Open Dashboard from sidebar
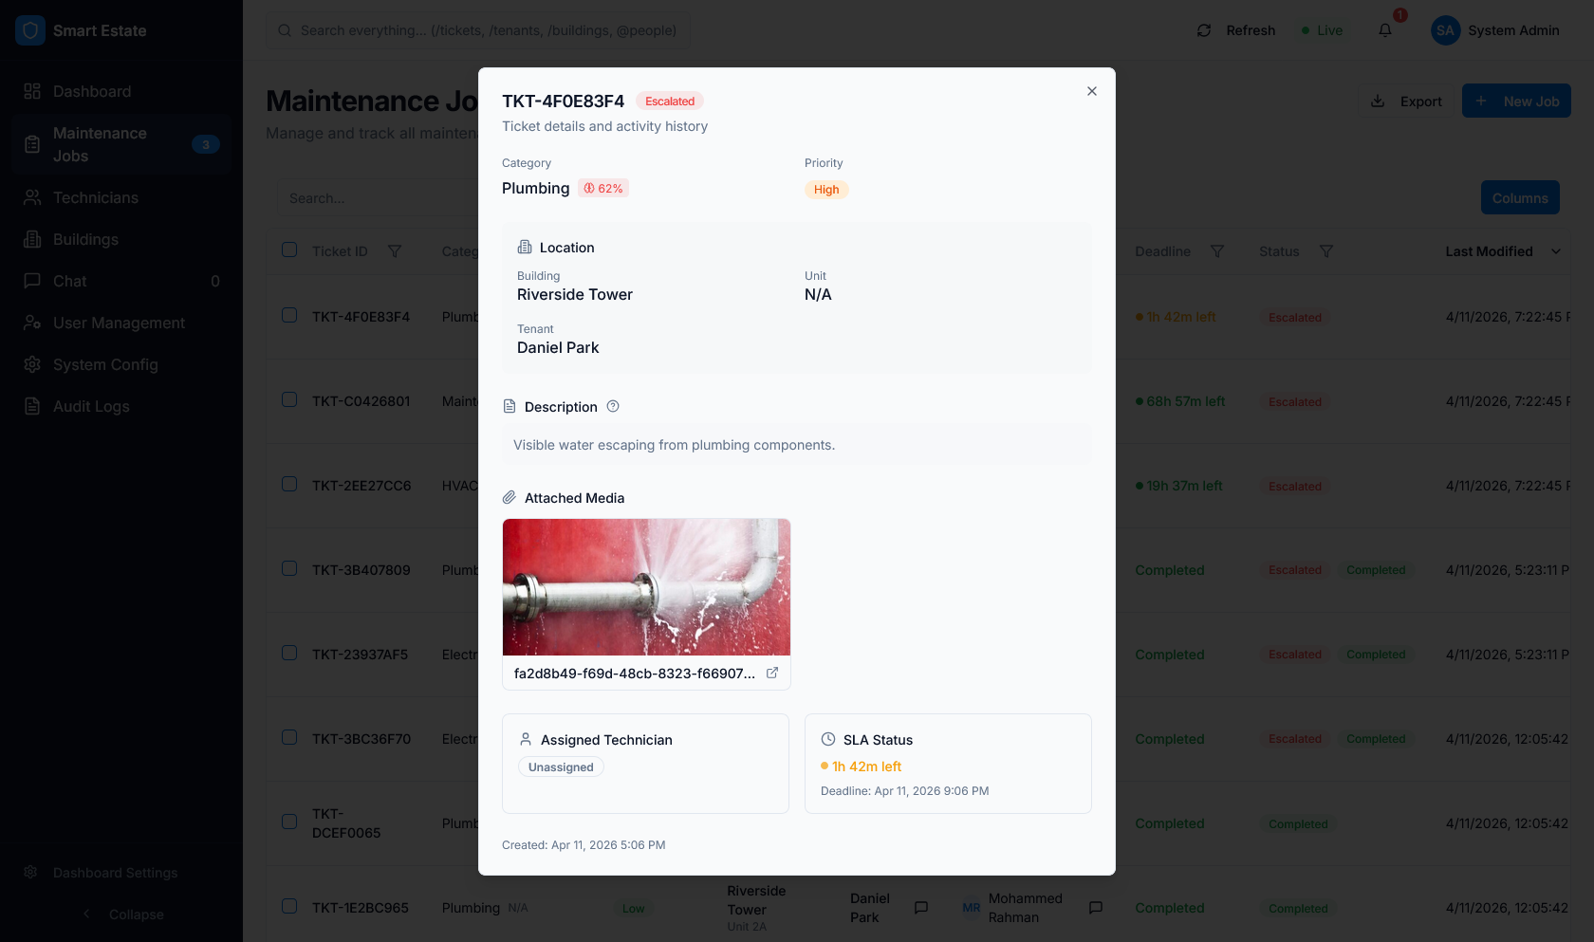The width and height of the screenshot is (1594, 942). pyautogui.click(x=121, y=91)
